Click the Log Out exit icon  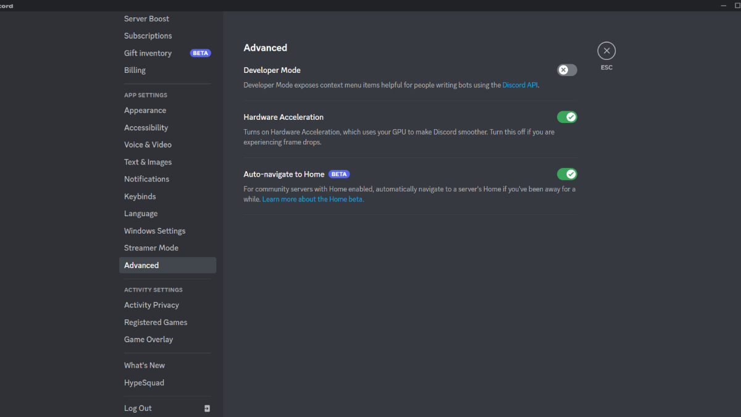(x=207, y=408)
